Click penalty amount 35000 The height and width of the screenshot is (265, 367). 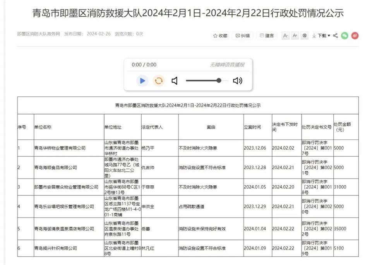tap(340, 229)
